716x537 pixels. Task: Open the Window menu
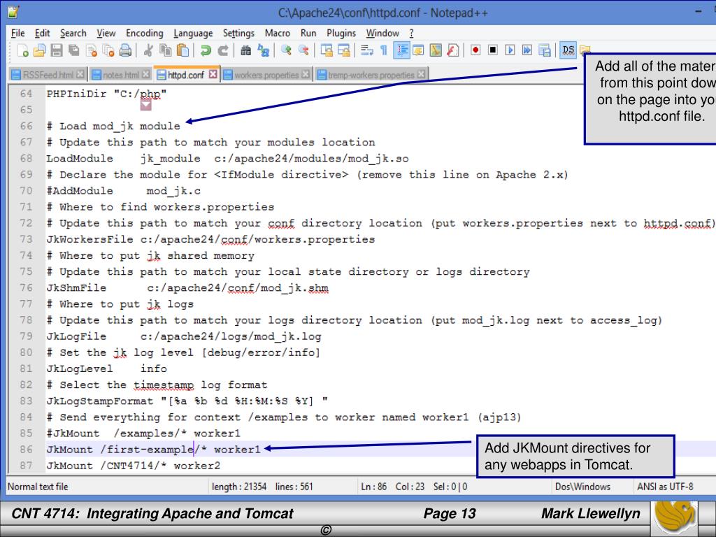point(382,34)
